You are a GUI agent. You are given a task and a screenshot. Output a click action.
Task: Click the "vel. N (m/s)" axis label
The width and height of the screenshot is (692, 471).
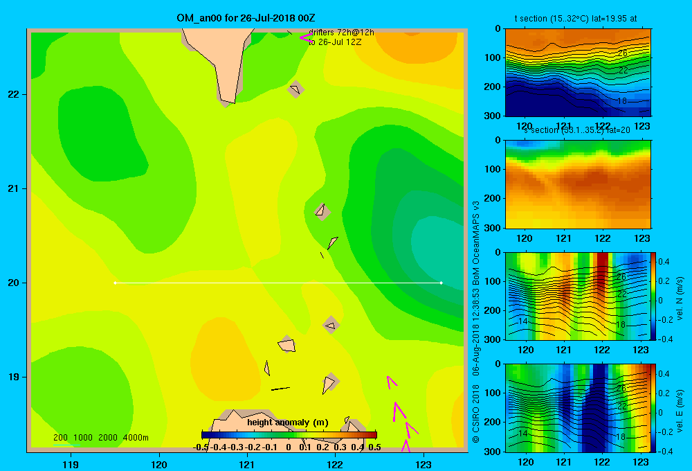(x=680, y=299)
